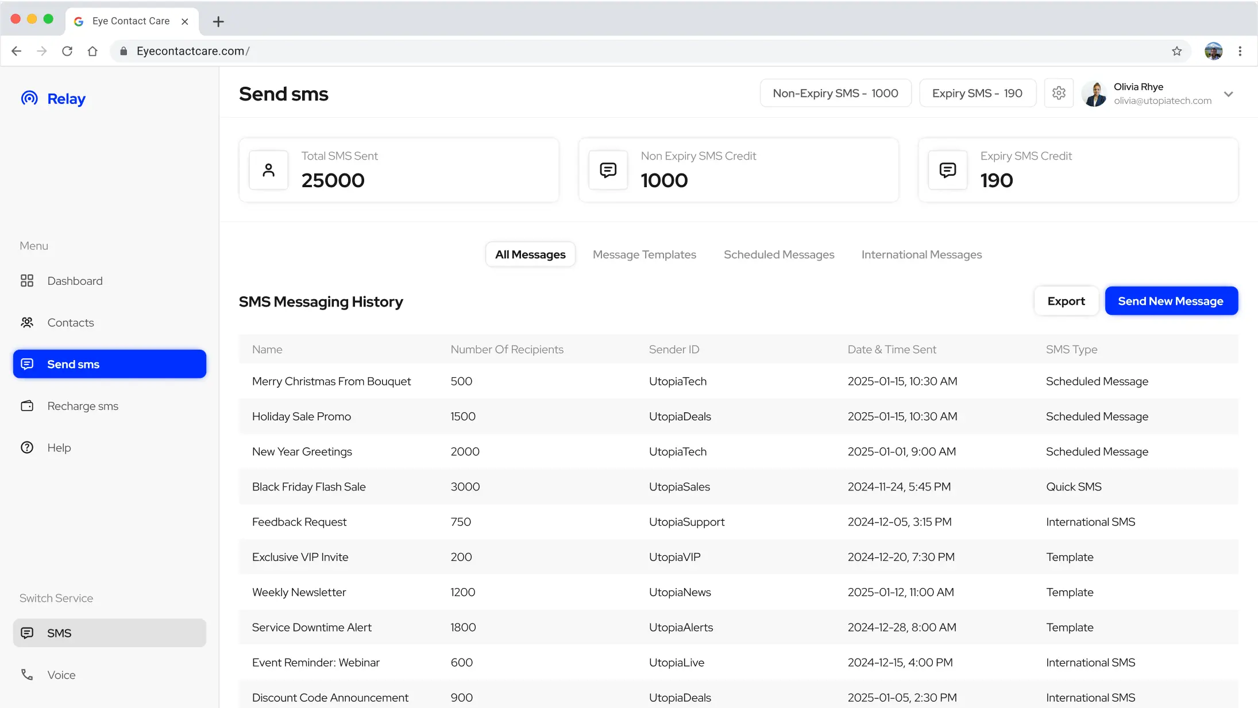Select Dashboard in the sidebar menu

point(110,281)
